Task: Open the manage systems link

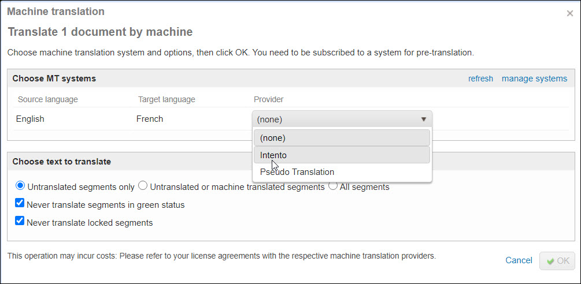Action: pyautogui.click(x=534, y=79)
